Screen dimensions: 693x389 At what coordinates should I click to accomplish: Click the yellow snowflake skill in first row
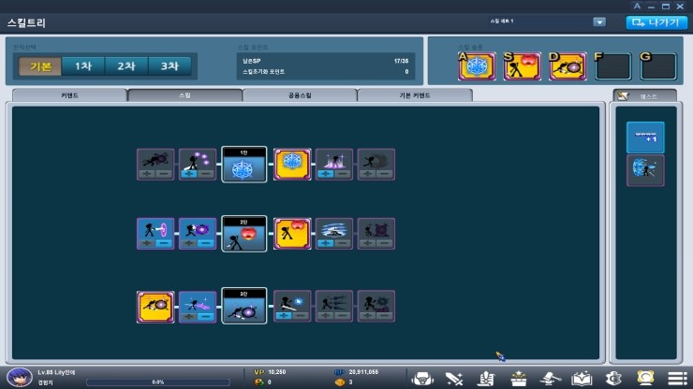pos(292,165)
